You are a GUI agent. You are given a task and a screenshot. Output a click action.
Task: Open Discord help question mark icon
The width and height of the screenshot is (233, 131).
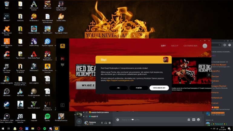pos(230,45)
